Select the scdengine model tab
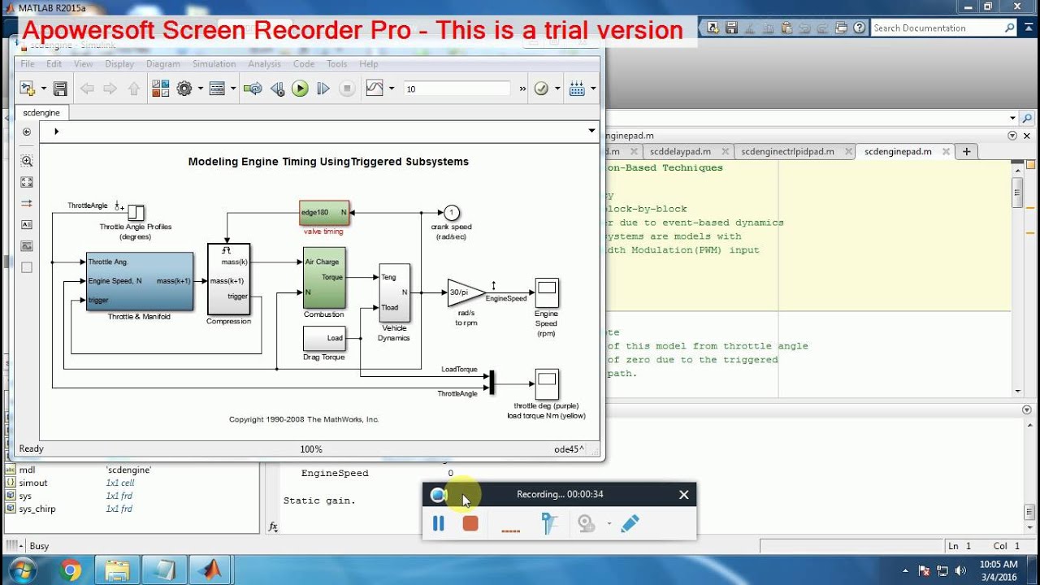 pos(42,113)
